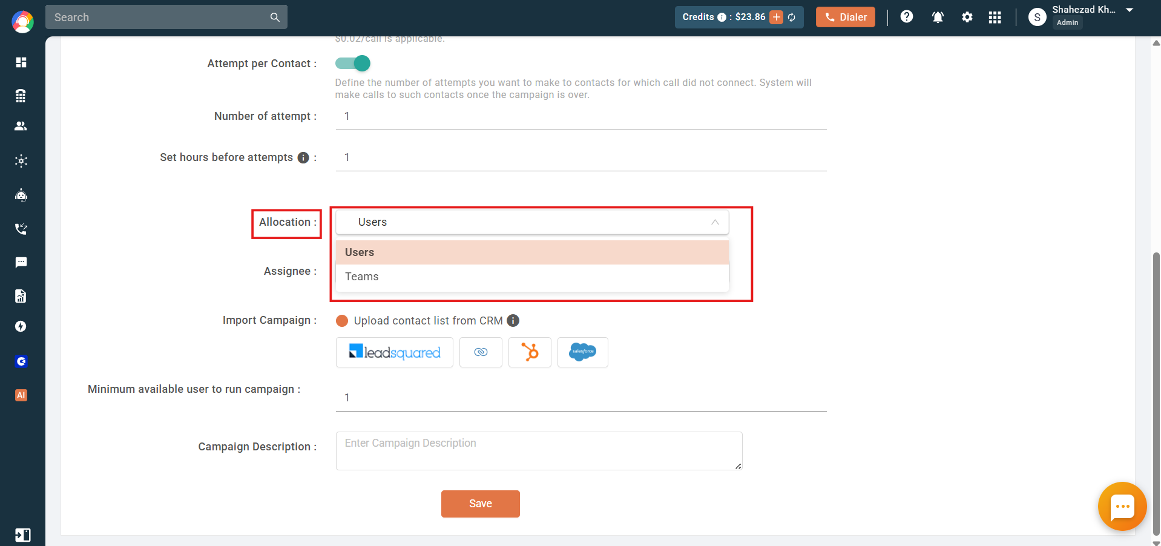This screenshot has width=1161, height=546.
Task: Click the user avatar S
Action: [1037, 17]
